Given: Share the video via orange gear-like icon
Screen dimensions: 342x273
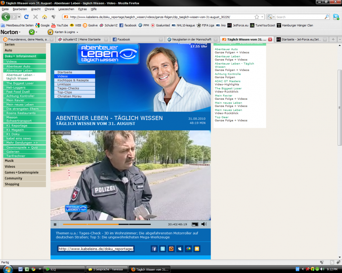Looking at the screenshot, I should 171,249.
